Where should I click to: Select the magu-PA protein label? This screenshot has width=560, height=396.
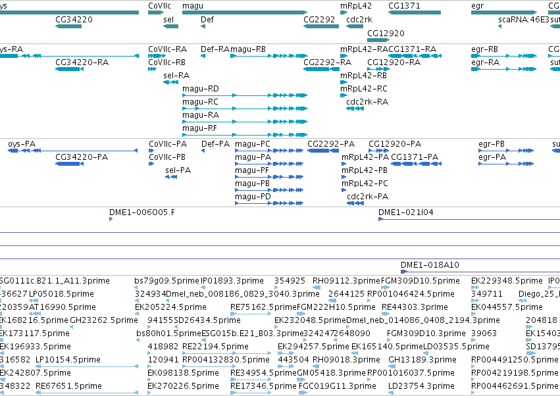pos(253,157)
